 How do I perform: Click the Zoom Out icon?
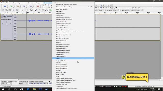click(39, 10)
